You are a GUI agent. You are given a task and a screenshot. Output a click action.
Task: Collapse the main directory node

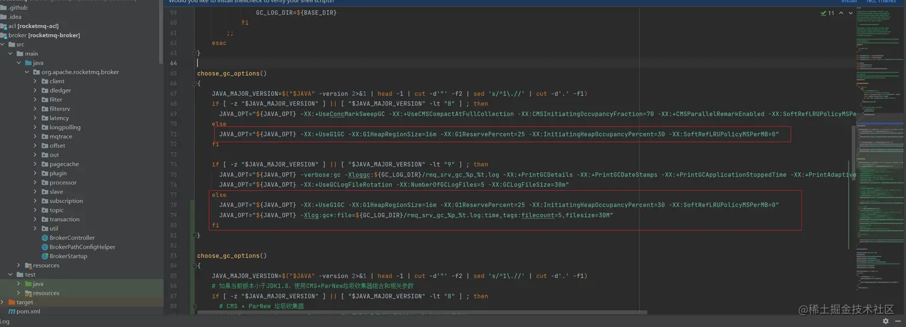[11, 53]
